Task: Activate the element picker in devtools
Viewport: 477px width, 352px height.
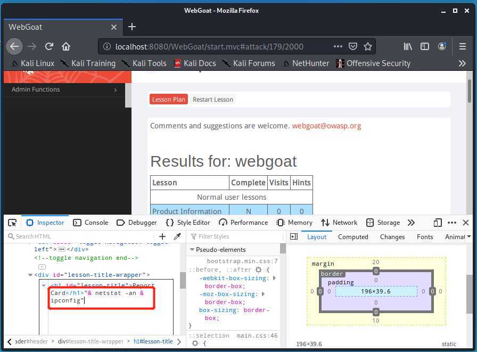Action: (12, 223)
